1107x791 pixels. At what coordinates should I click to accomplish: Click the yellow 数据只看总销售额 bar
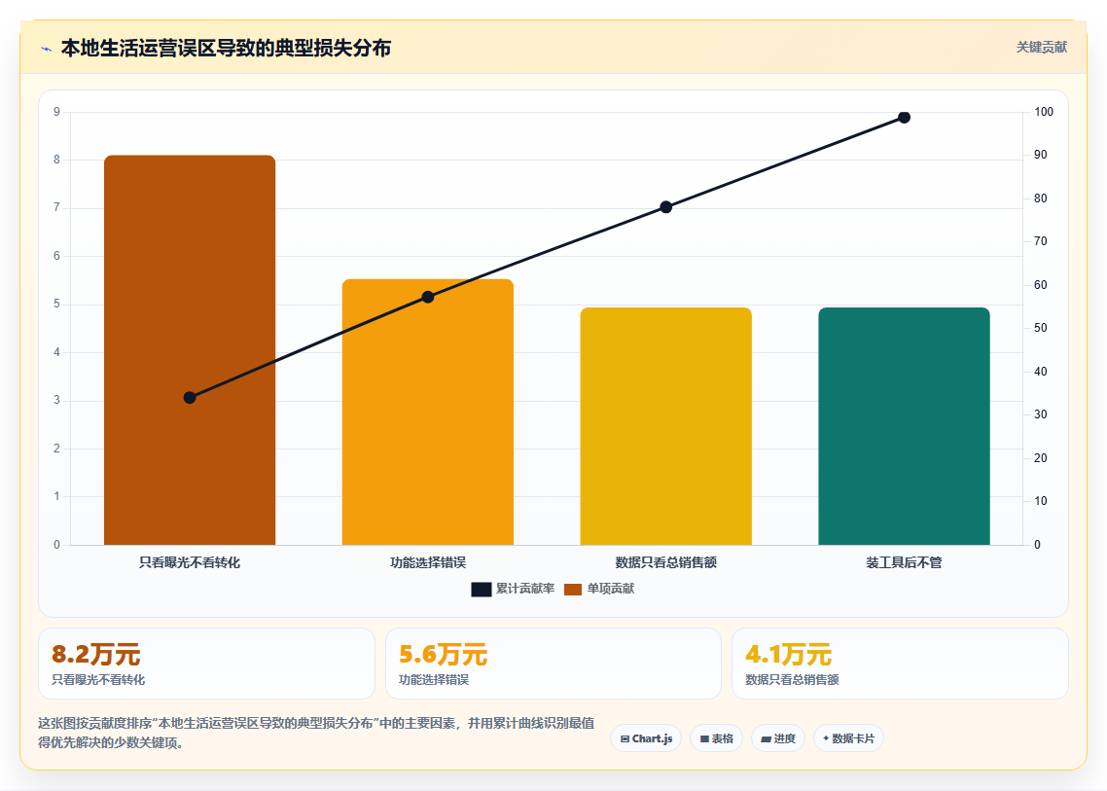665,426
